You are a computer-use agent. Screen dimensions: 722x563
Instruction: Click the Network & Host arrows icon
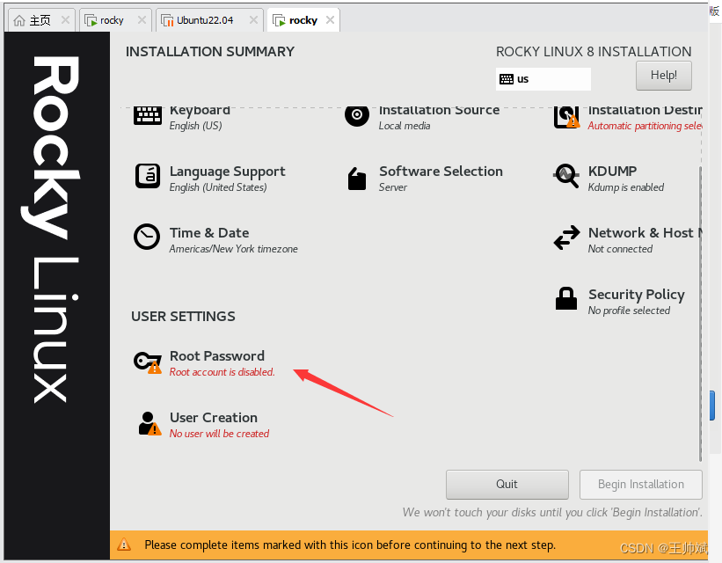[x=566, y=238]
